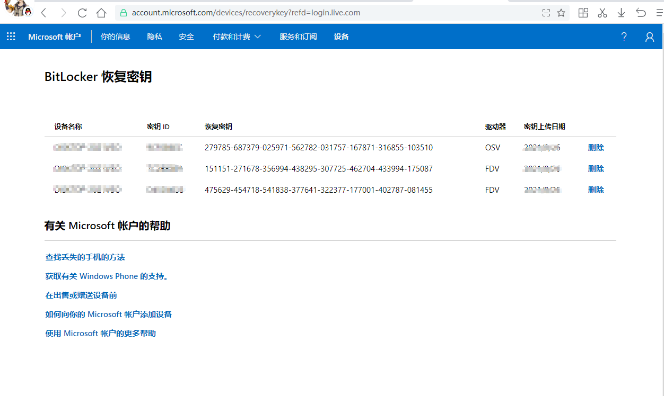
Task: Click the 密钥 ID column header
Action: (x=158, y=127)
